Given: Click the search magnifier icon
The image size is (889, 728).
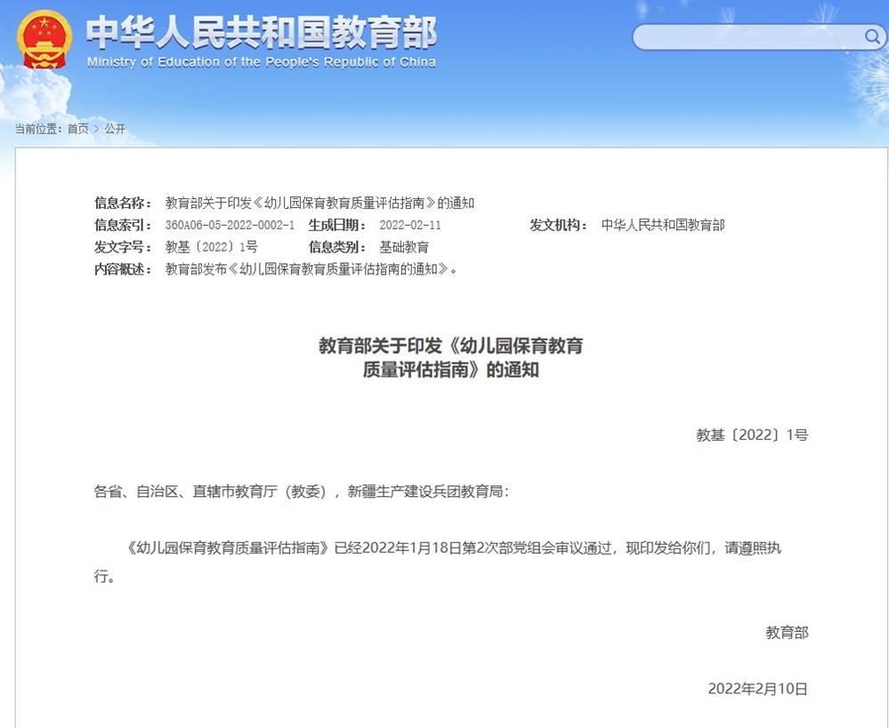Looking at the screenshot, I should pos(872,36).
